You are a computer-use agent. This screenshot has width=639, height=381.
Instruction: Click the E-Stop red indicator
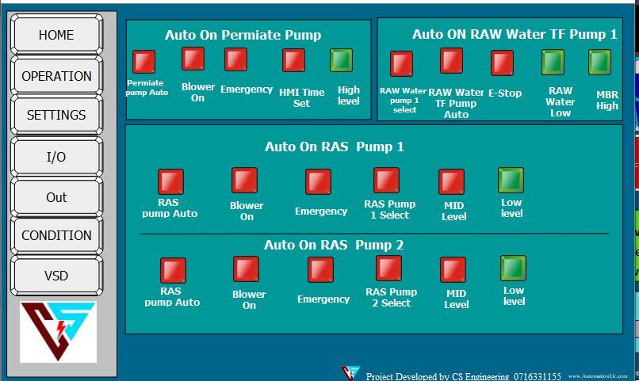click(502, 63)
